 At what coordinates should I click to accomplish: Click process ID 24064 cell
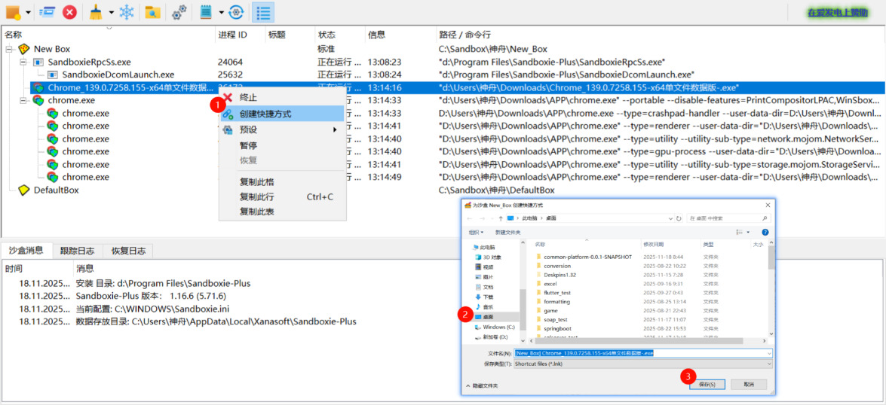pyautogui.click(x=230, y=62)
